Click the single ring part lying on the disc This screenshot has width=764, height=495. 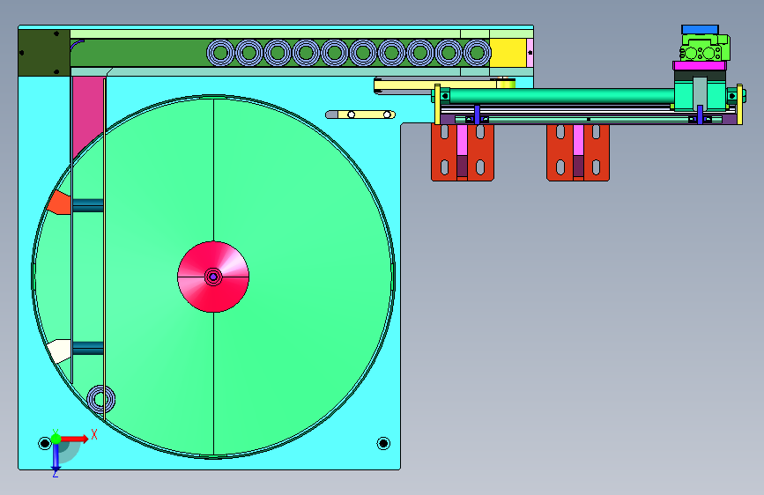(x=101, y=400)
